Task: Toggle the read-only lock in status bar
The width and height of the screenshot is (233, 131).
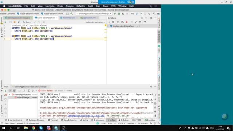Action: 151,123
